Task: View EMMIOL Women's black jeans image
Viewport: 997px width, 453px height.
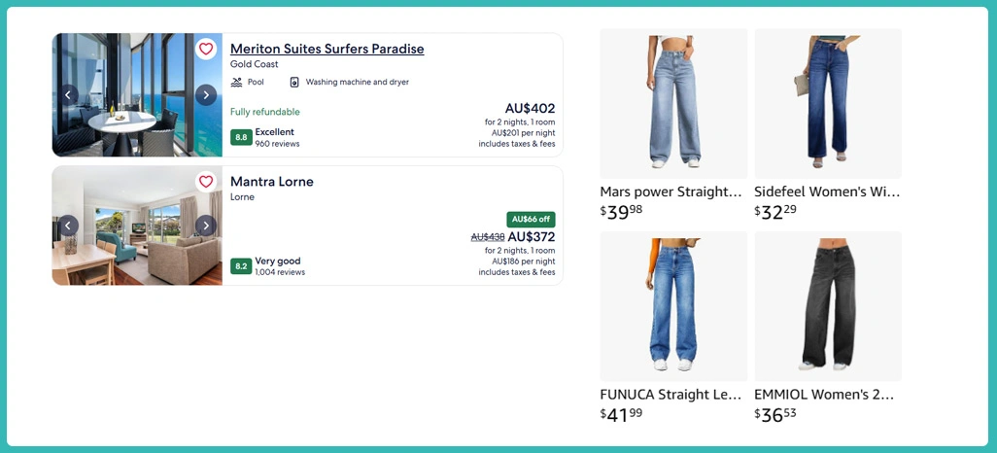Action: (x=828, y=306)
